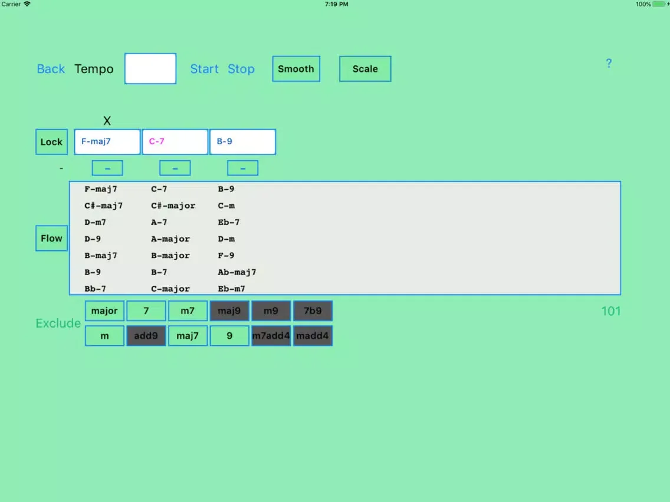Viewport: 670px width, 502px height.
Task: Toggle exclude for 9 chord type
Action: click(229, 336)
